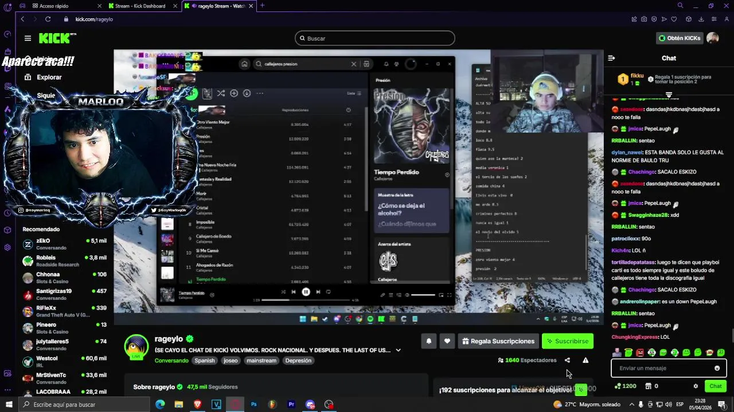Click the Depresión tag
This screenshot has width=734, height=412.
(298, 360)
